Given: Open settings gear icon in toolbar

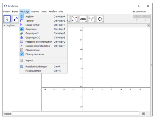Looking at the screenshot, I should click(146, 21).
